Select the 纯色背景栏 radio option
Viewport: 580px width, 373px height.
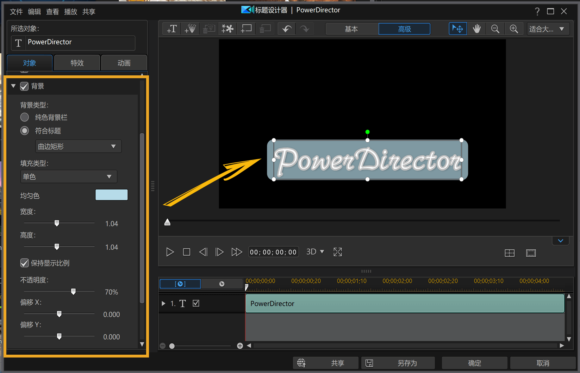point(25,117)
